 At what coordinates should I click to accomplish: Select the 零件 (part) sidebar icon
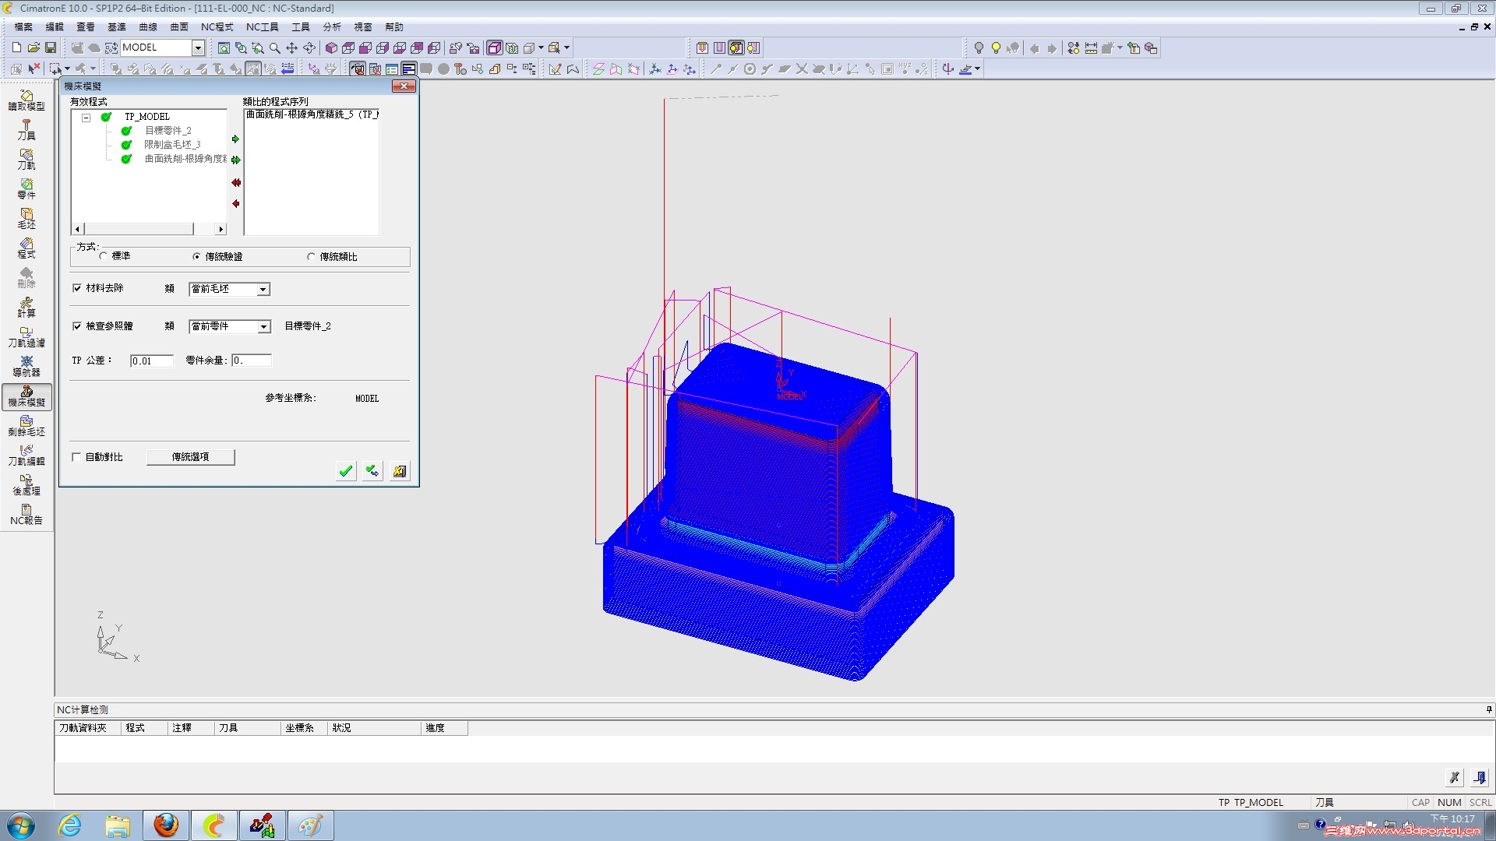click(x=26, y=189)
